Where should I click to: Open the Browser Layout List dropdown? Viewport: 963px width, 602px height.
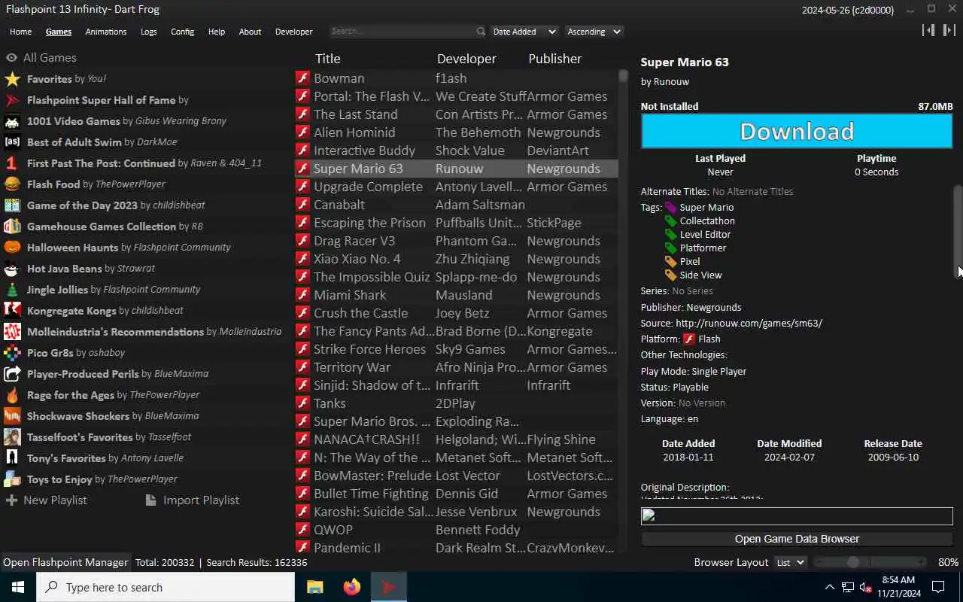click(x=790, y=562)
